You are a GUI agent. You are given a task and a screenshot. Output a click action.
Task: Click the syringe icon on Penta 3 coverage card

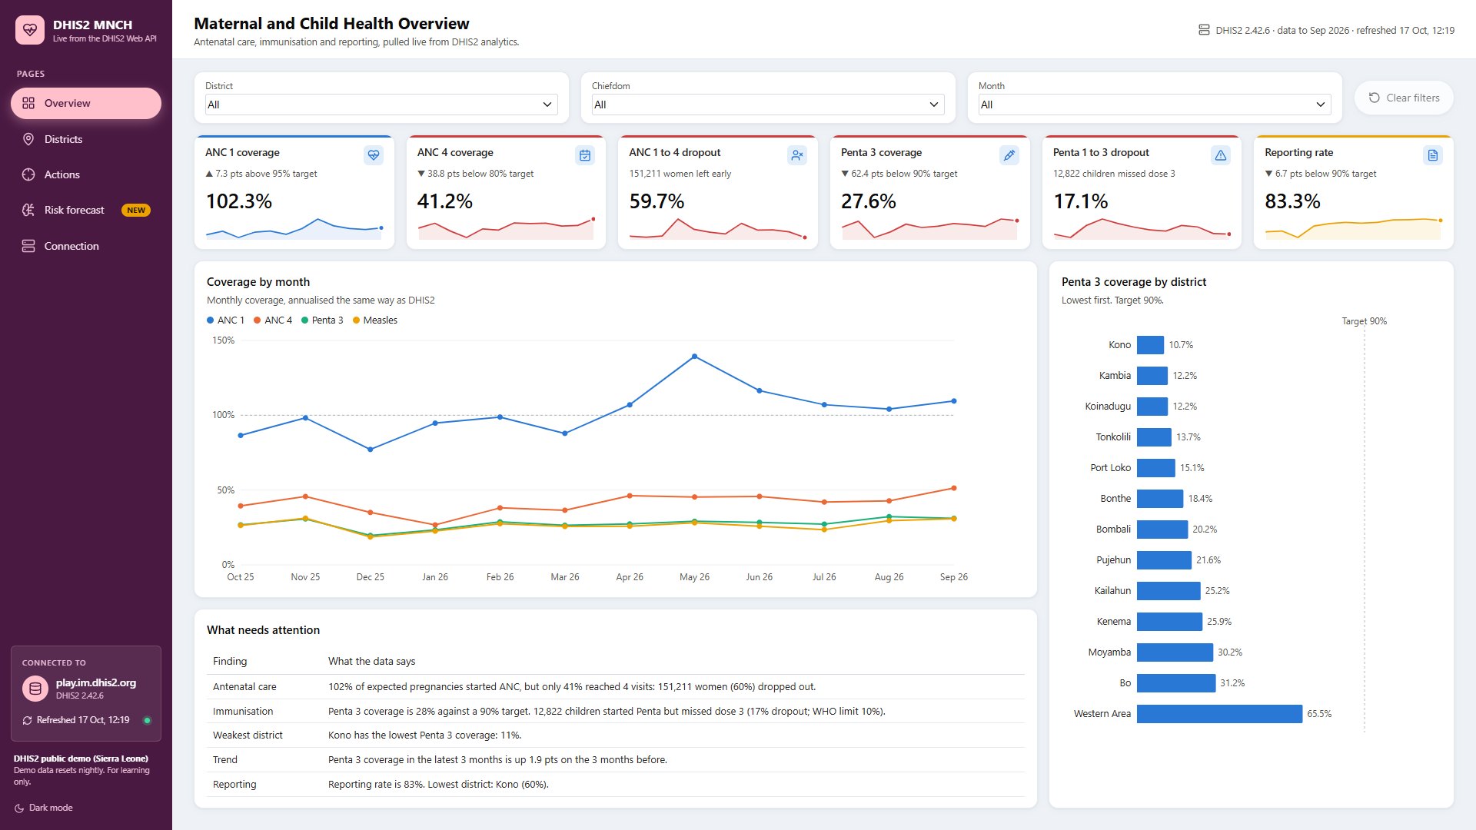click(1009, 155)
